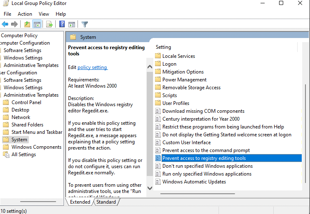Switch to the Extended tab
The height and width of the screenshot is (214, 310).
pyautogui.click(x=80, y=202)
